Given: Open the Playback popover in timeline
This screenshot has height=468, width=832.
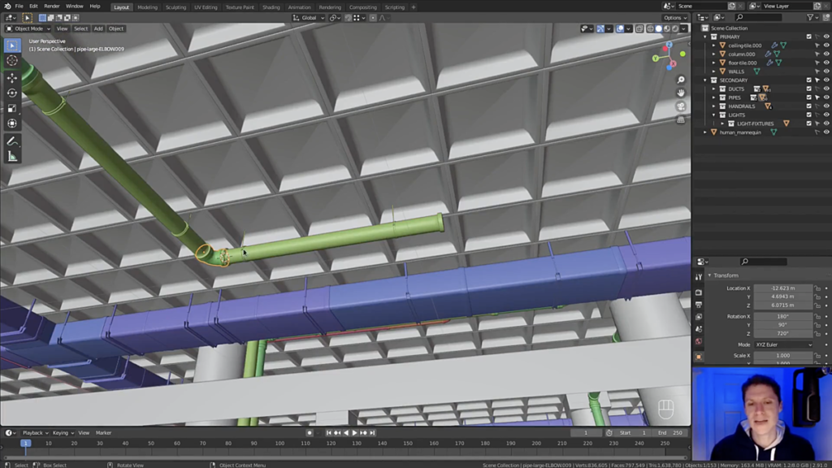Looking at the screenshot, I should 35,433.
